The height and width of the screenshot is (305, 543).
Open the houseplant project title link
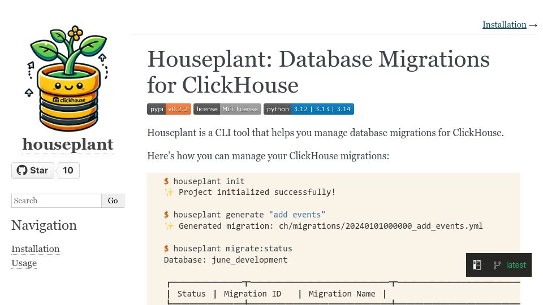click(x=68, y=144)
